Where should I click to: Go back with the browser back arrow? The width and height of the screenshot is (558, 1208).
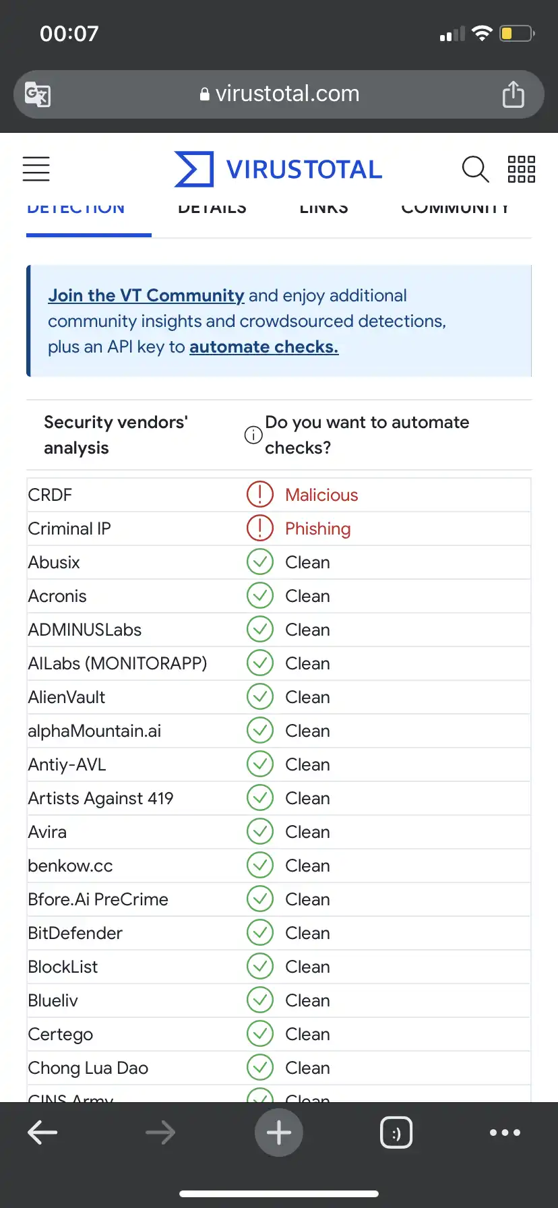[42, 1132]
